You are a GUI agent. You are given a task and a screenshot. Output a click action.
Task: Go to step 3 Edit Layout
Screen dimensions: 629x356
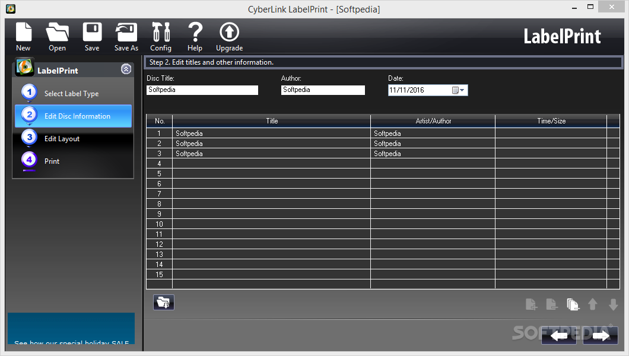[x=73, y=138]
